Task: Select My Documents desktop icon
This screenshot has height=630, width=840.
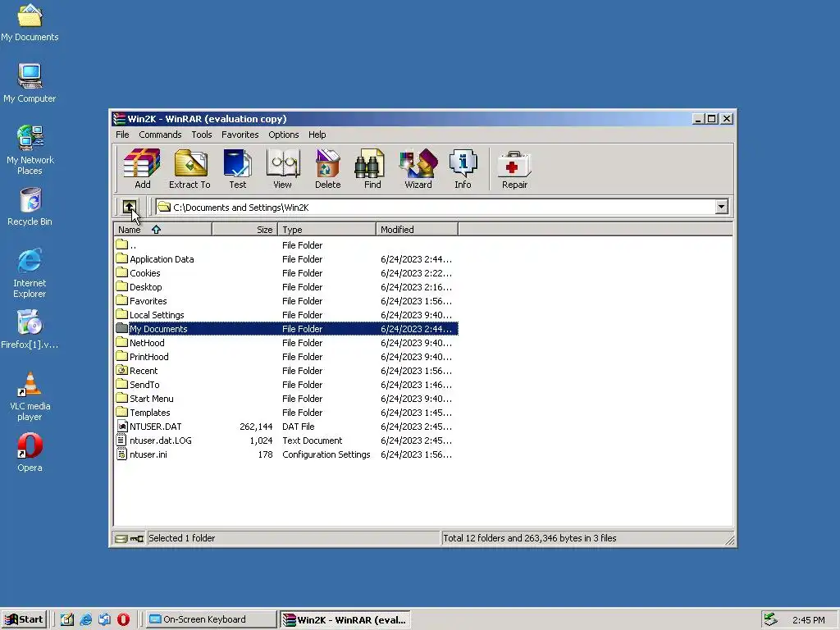Action: [30, 22]
